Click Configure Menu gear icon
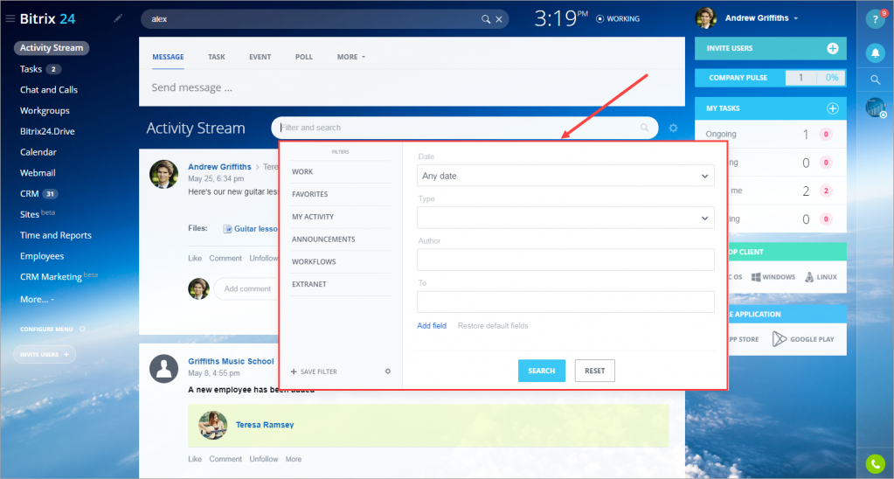The height and width of the screenshot is (479, 894). (x=82, y=329)
